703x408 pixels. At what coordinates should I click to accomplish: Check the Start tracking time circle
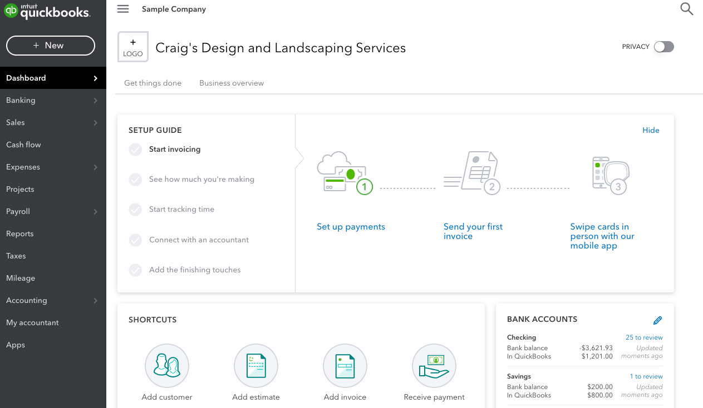tap(135, 210)
